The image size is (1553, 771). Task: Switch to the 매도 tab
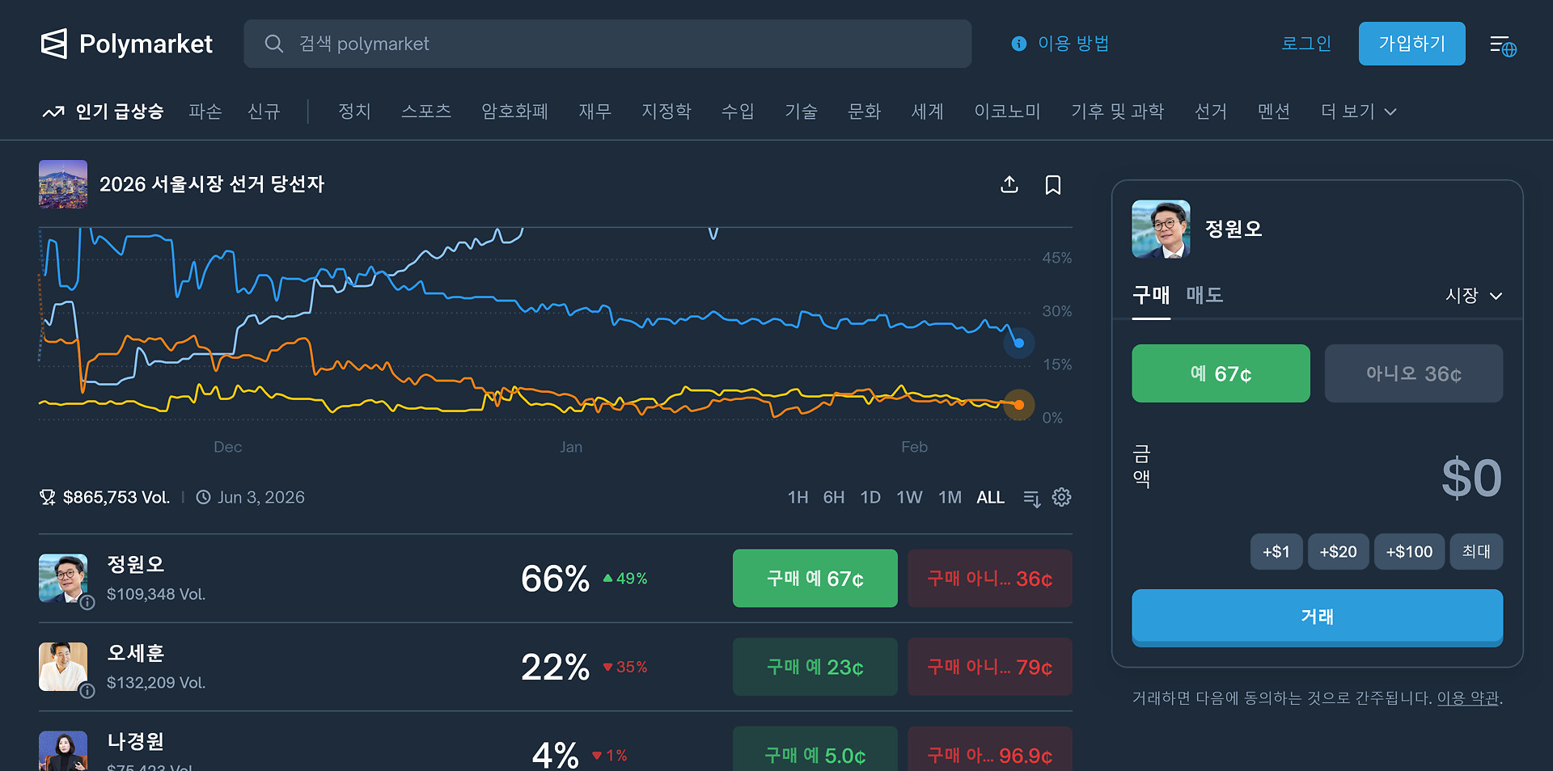pos(1204,295)
